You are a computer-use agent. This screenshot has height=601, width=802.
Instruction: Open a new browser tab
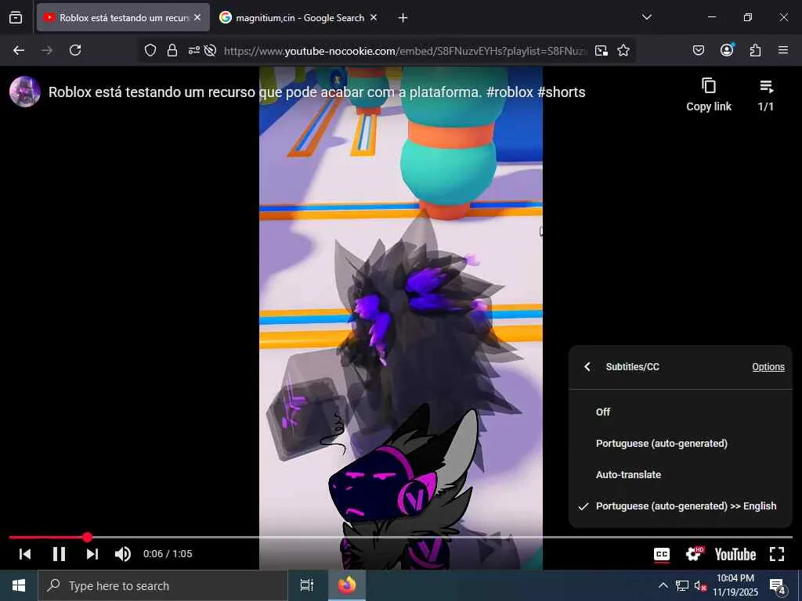coord(403,18)
